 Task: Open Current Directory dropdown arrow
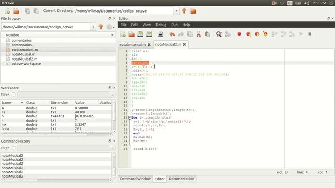click(176, 11)
